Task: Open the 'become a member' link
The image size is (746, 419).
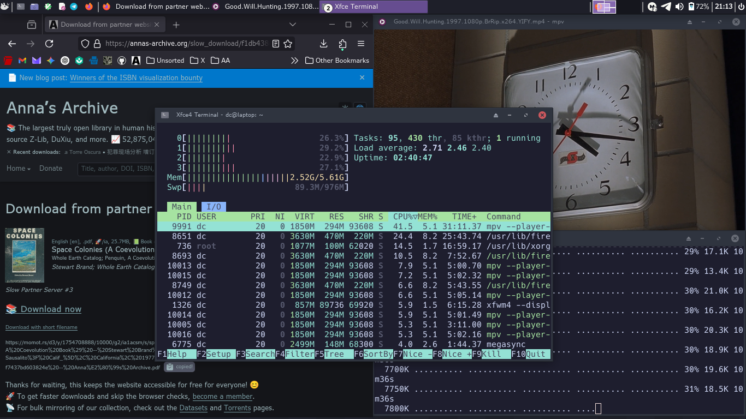Action: click(222, 397)
